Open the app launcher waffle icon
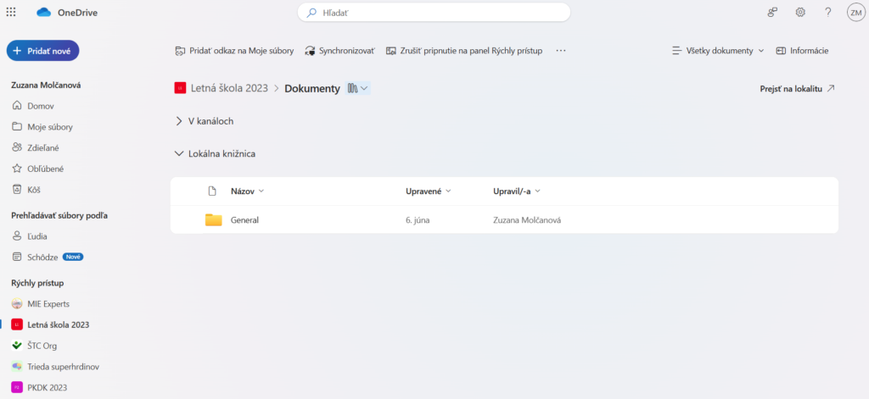Image resolution: width=869 pixels, height=399 pixels. [11, 12]
